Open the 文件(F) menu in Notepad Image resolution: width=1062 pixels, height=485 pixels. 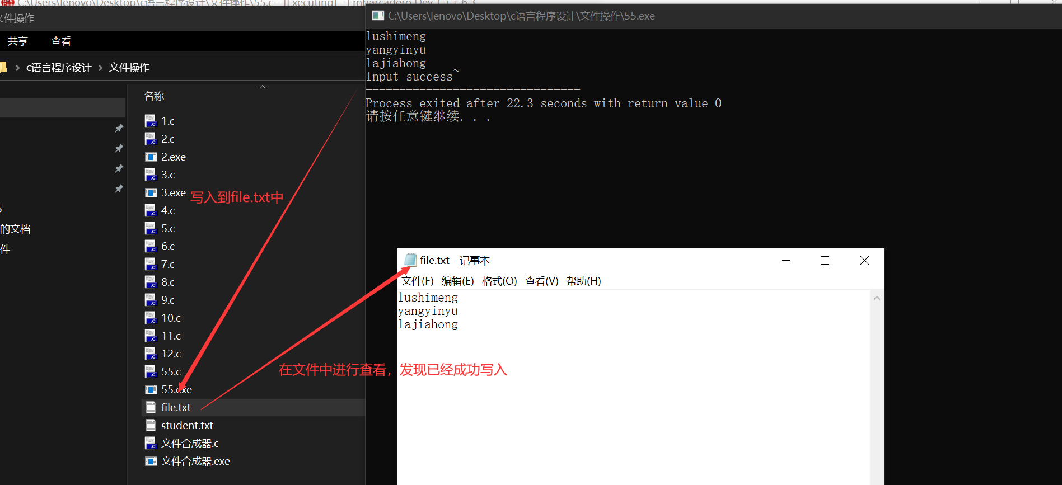(417, 281)
